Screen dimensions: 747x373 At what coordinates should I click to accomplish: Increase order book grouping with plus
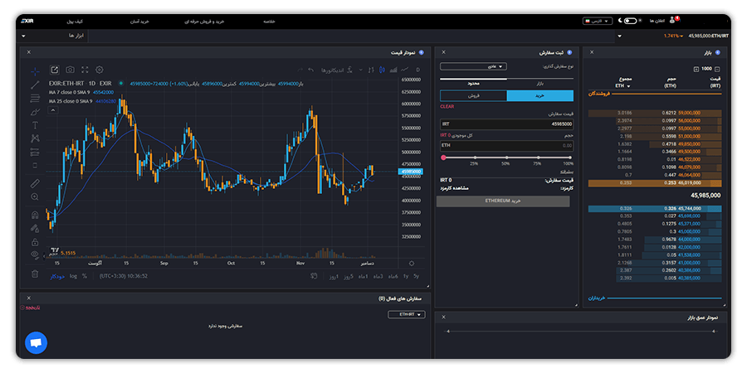point(696,69)
